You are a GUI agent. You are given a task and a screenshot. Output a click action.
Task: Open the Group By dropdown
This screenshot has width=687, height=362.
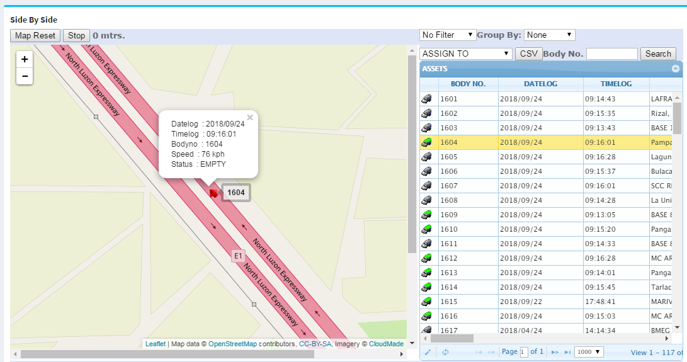coord(549,35)
